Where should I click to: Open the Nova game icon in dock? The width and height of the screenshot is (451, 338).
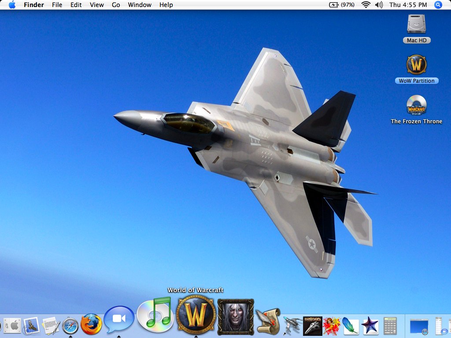click(x=313, y=326)
